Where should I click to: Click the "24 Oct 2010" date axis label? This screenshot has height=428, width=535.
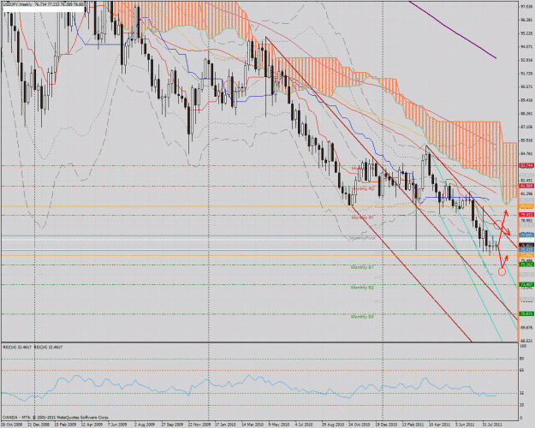point(359,425)
